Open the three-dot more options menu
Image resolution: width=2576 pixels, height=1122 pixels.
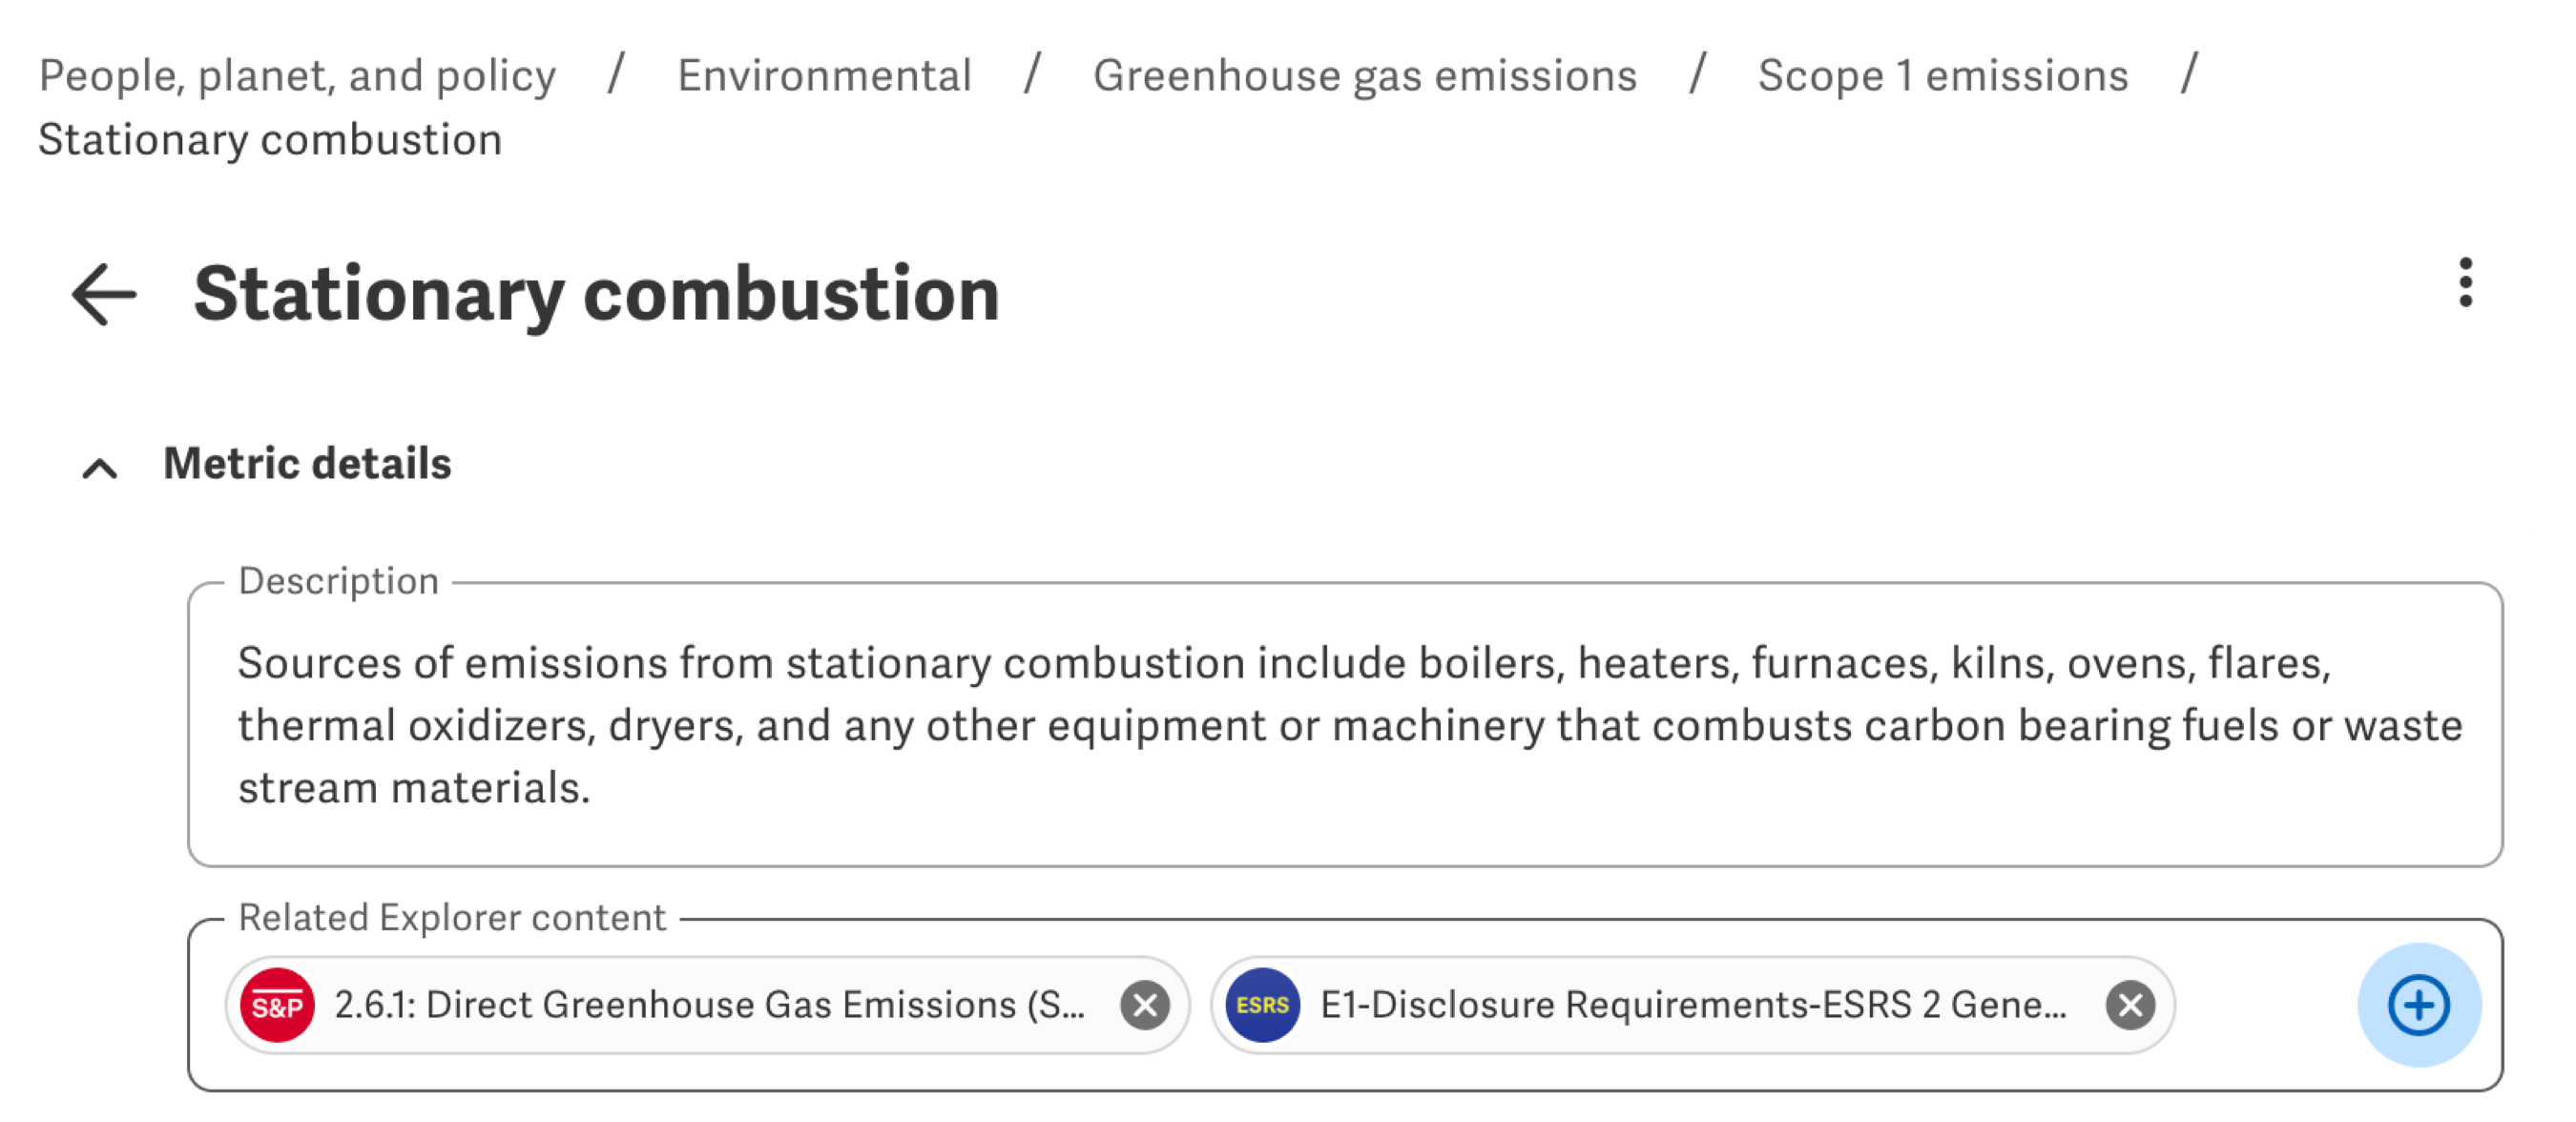click(x=2465, y=283)
